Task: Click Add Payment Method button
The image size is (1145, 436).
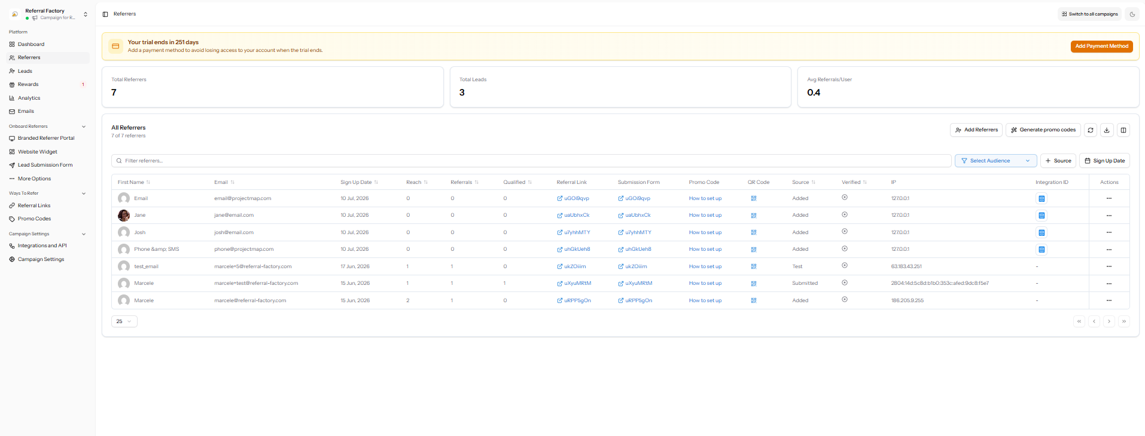Action: [1101, 46]
